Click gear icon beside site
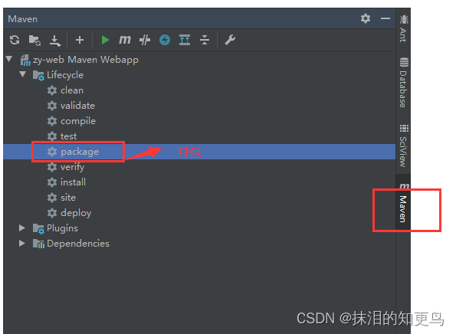The width and height of the screenshot is (456, 334). point(52,198)
